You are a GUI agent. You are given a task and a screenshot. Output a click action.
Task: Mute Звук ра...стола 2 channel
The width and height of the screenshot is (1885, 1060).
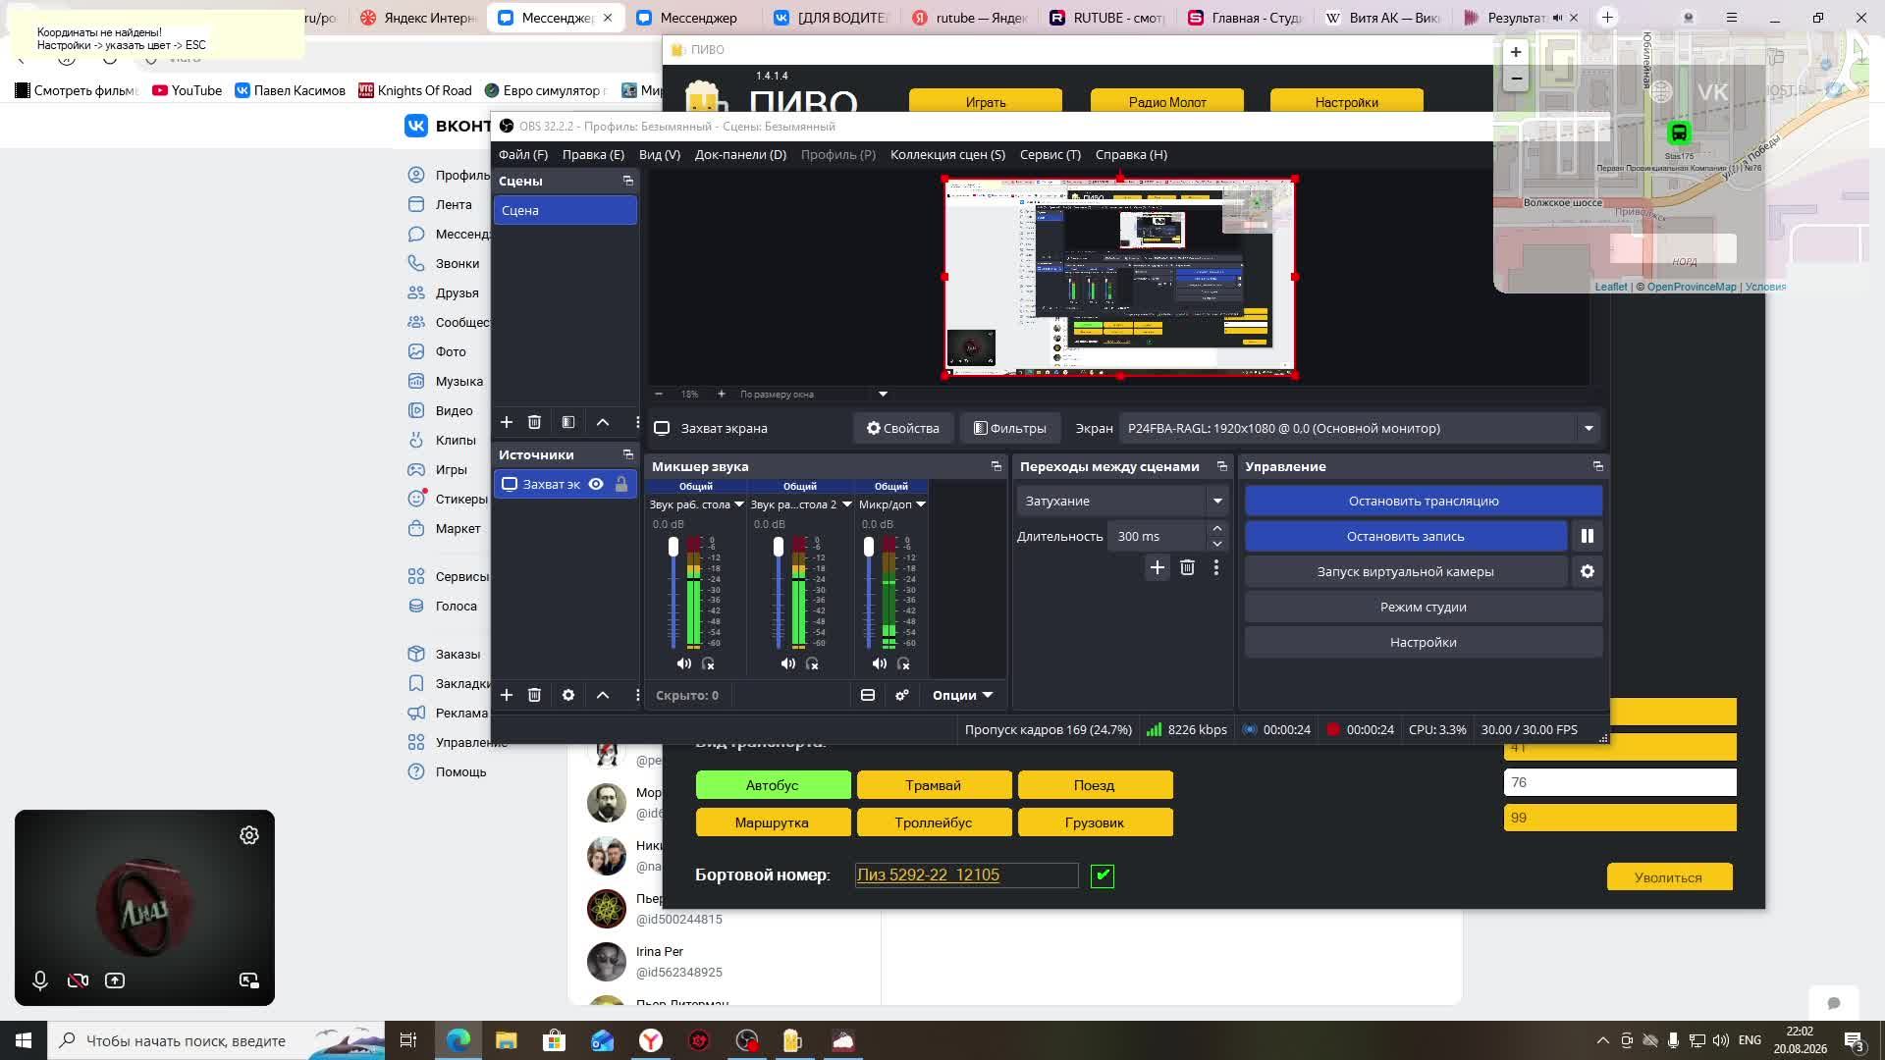pos(788,663)
